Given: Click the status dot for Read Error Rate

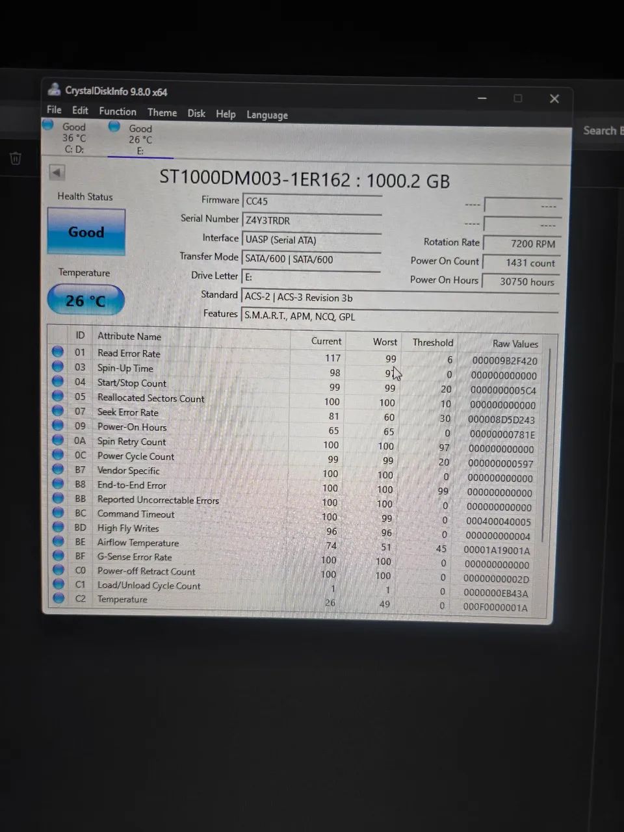Looking at the screenshot, I should pyautogui.click(x=58, y=352).
